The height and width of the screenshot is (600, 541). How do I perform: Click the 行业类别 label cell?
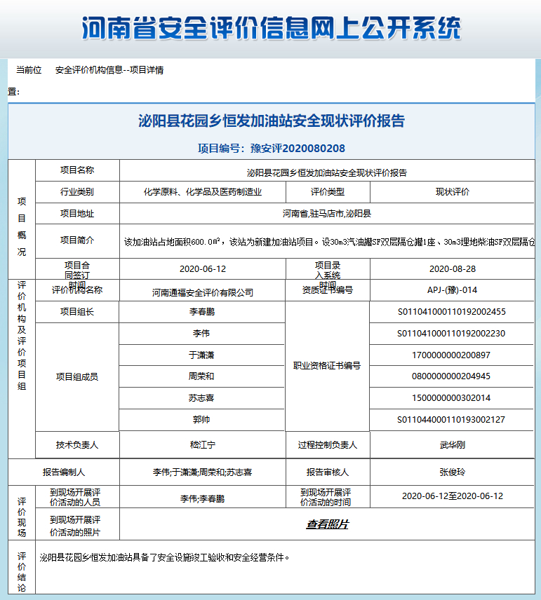click(x=77, y=192)
